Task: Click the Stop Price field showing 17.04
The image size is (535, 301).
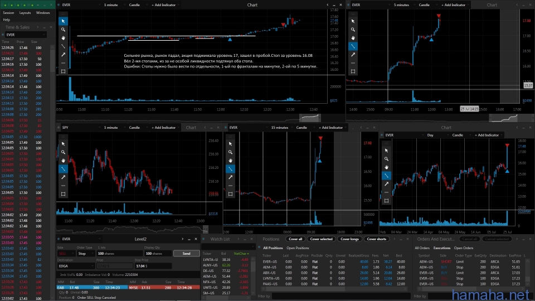Action: (x=153, y=266)
